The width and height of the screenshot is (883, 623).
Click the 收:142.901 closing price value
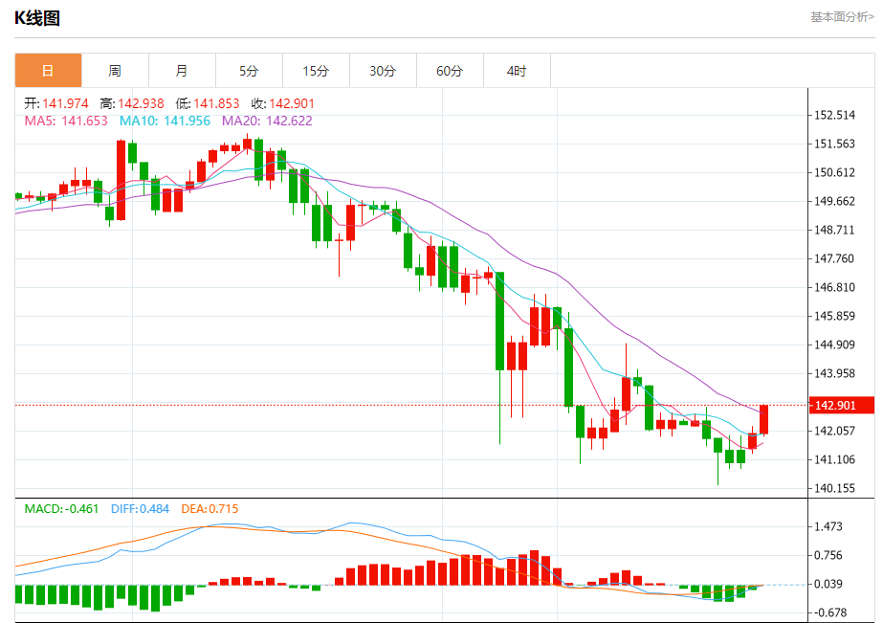click(283, 103)
